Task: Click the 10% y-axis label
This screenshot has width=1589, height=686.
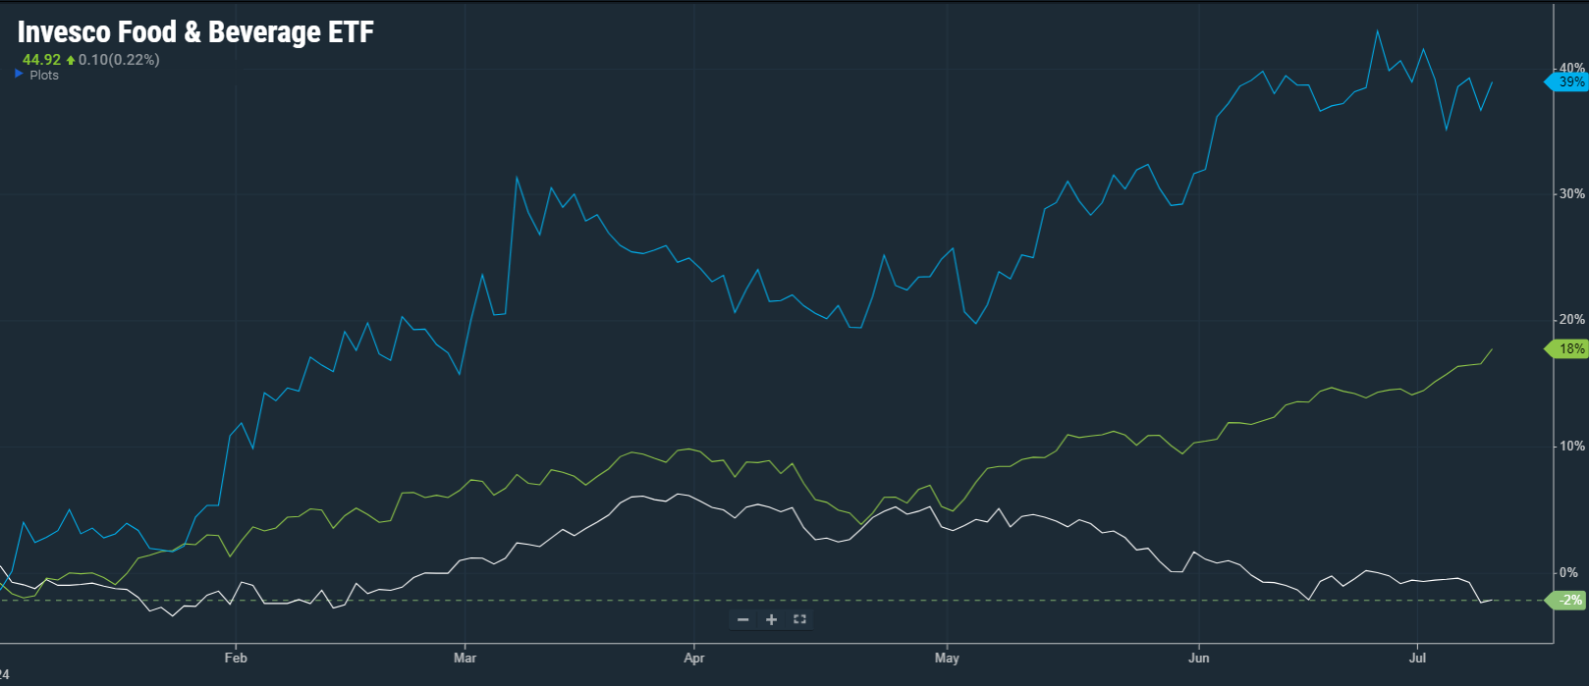Action: pos(1571,446)
